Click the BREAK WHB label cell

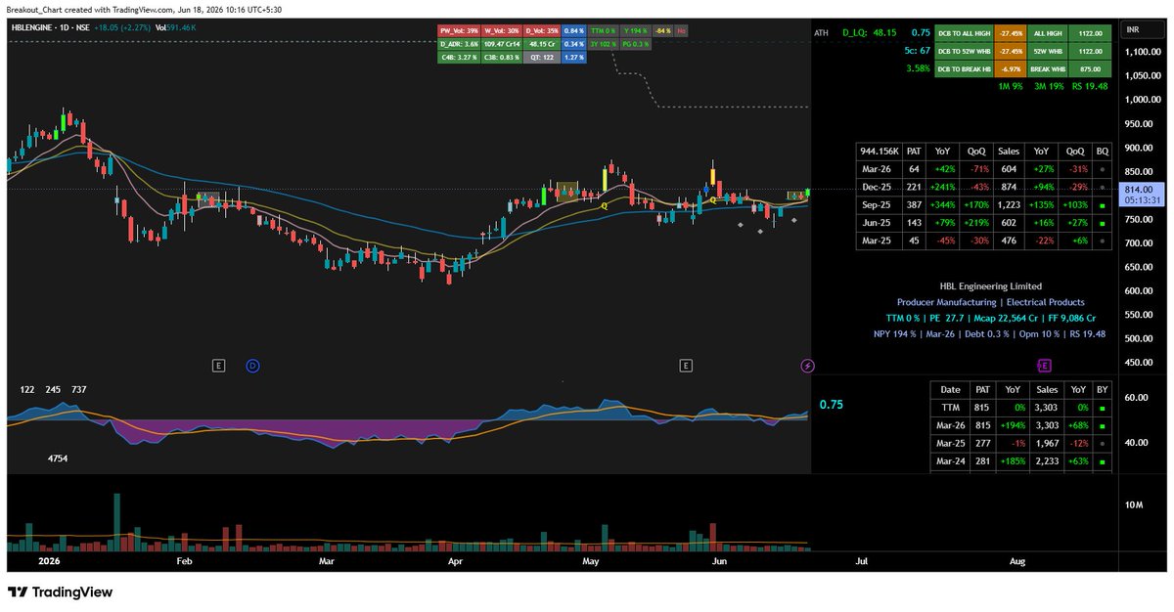[x=1048, y=69]
